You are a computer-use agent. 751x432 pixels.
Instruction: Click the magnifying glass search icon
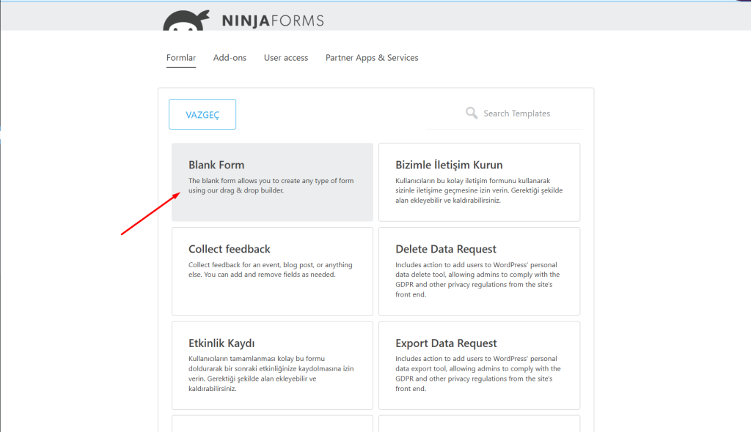tap(472, 113)
